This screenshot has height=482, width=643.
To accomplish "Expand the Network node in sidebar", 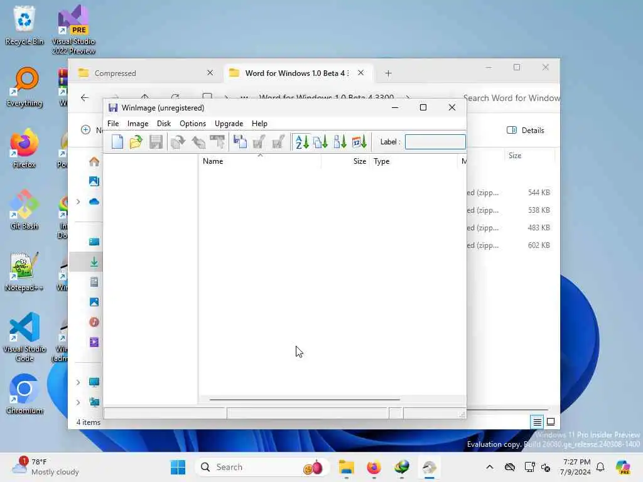I will (78, 402).
